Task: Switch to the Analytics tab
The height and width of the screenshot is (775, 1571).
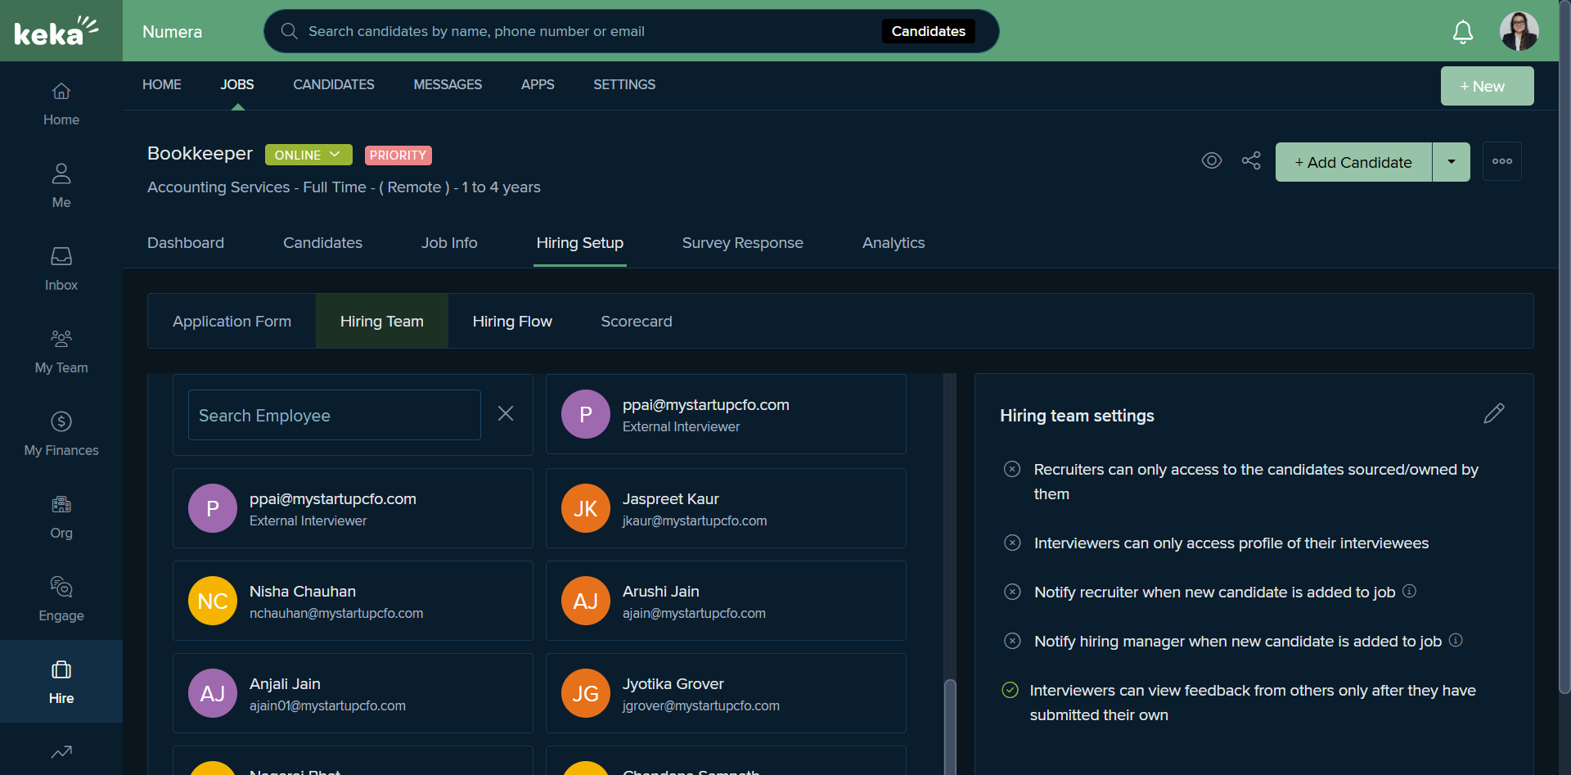Action: coord(894,243)
